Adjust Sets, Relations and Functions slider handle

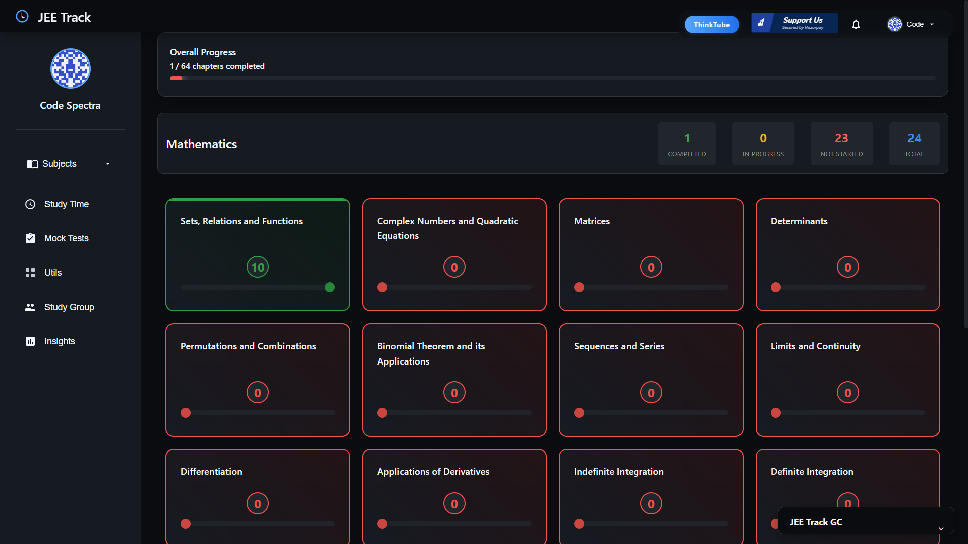point(330,287)
